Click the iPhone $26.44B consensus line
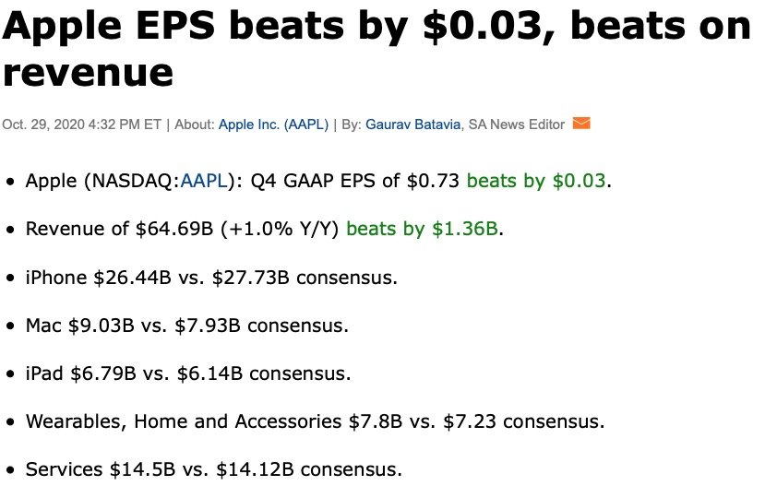This screenshot has width=765, height=486. [x=211, y=278]
